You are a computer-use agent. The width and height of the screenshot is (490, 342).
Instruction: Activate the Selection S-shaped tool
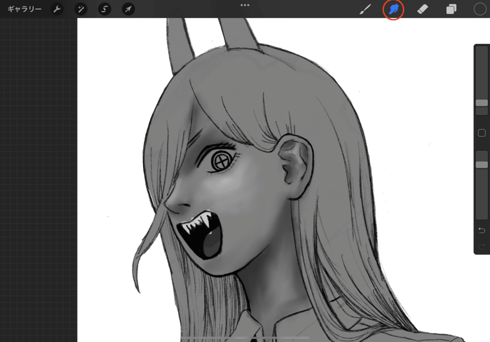pos(105,9)
